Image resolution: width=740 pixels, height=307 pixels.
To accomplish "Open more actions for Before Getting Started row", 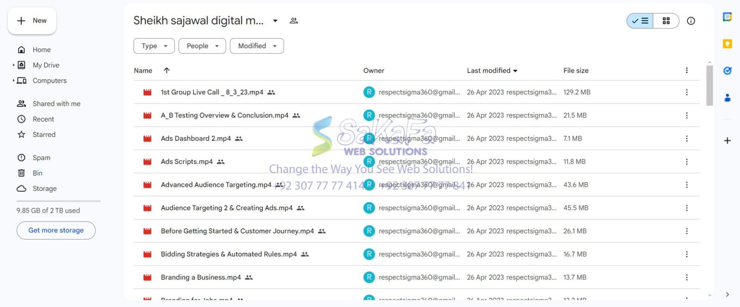I will point(687,231).
